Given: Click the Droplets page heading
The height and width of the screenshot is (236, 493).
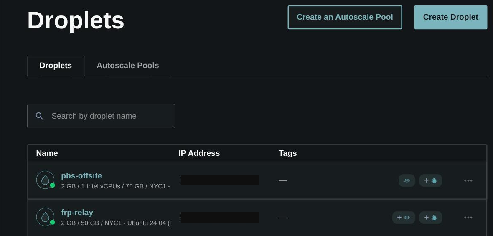Looking at the screenshot, I should (76, 20).
